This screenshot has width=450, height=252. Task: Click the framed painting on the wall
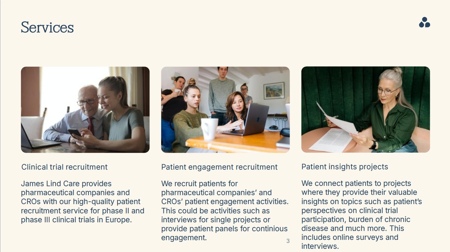274,90
